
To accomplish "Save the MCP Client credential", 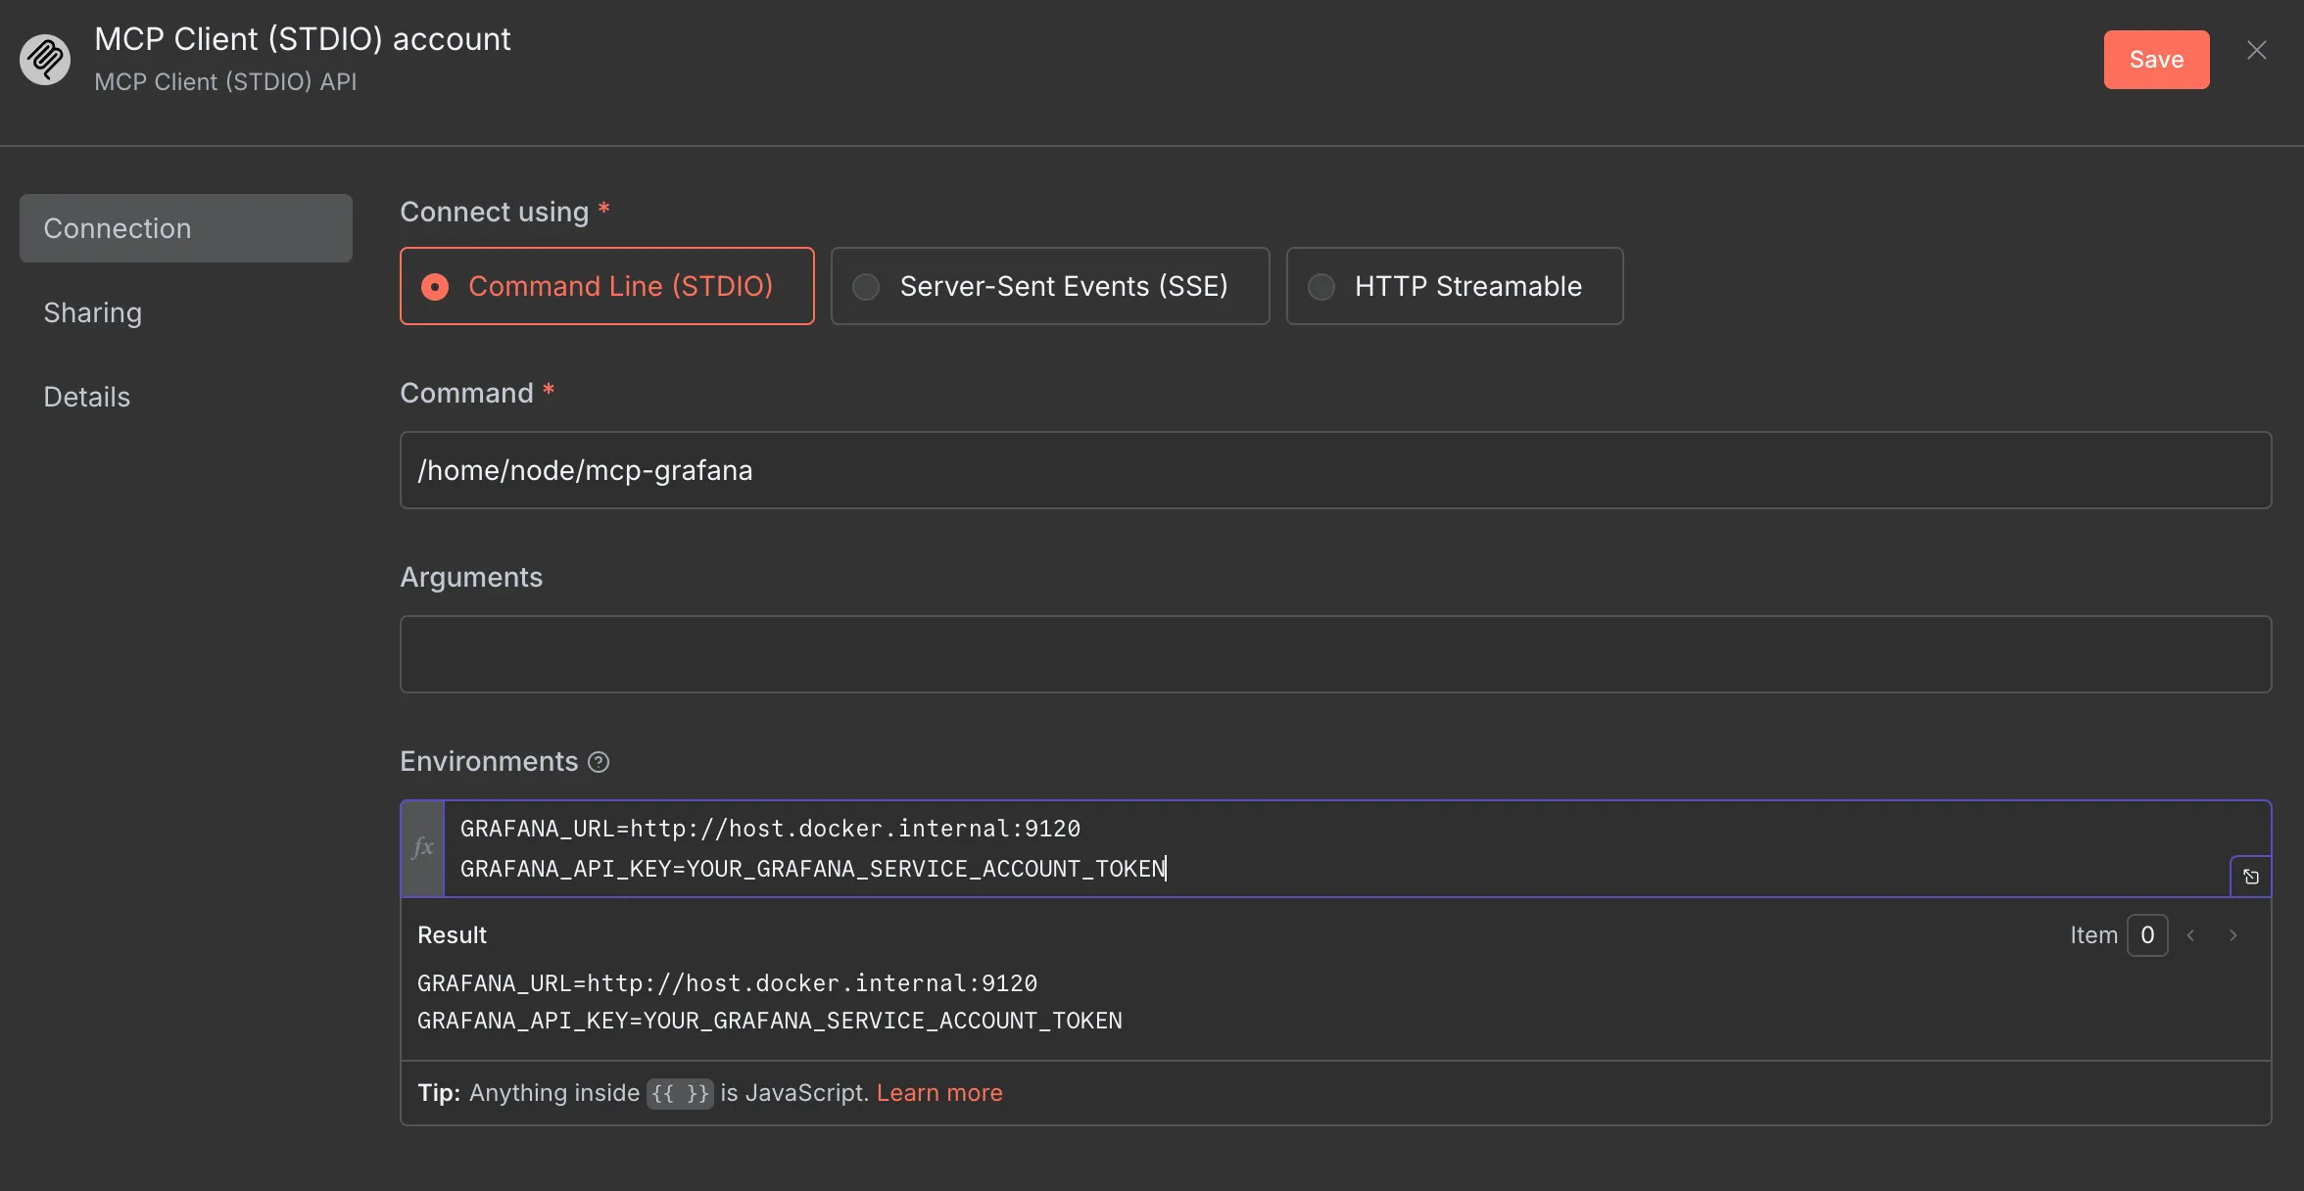I will (x=2157, y=60).
